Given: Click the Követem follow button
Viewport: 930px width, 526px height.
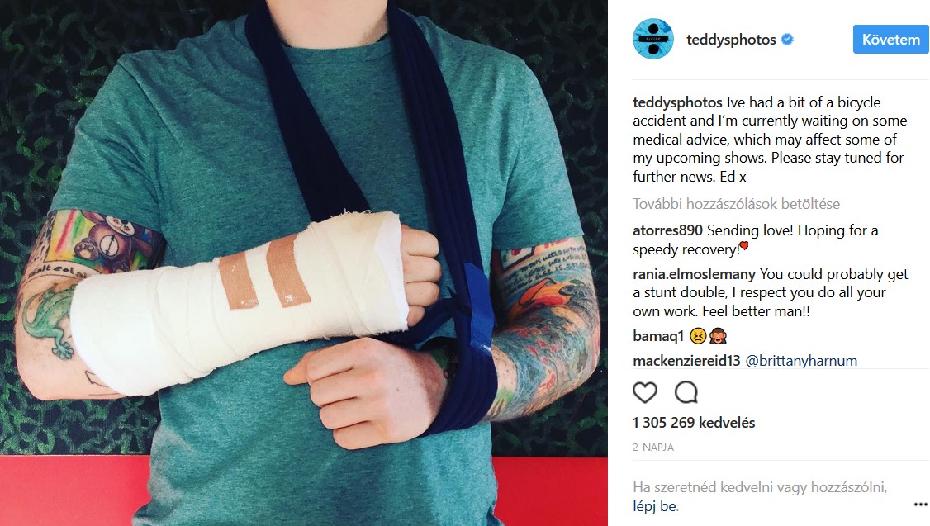Looking at the screenshot, I should (891, 39).
